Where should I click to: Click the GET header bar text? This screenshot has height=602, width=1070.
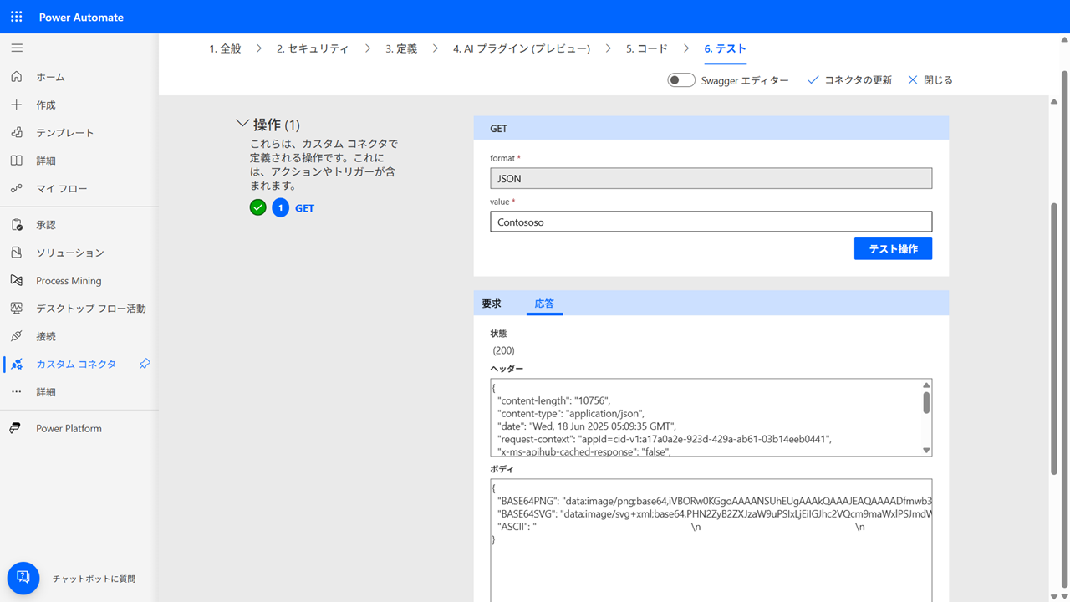click(x=499, y=129)
